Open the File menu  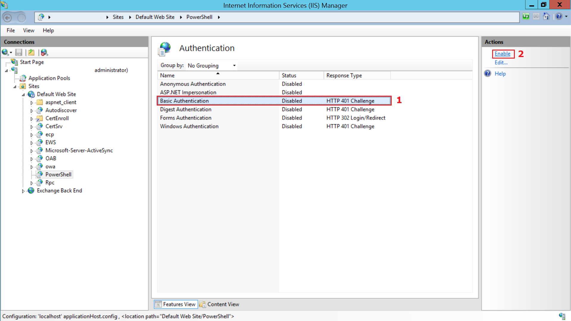11,30
